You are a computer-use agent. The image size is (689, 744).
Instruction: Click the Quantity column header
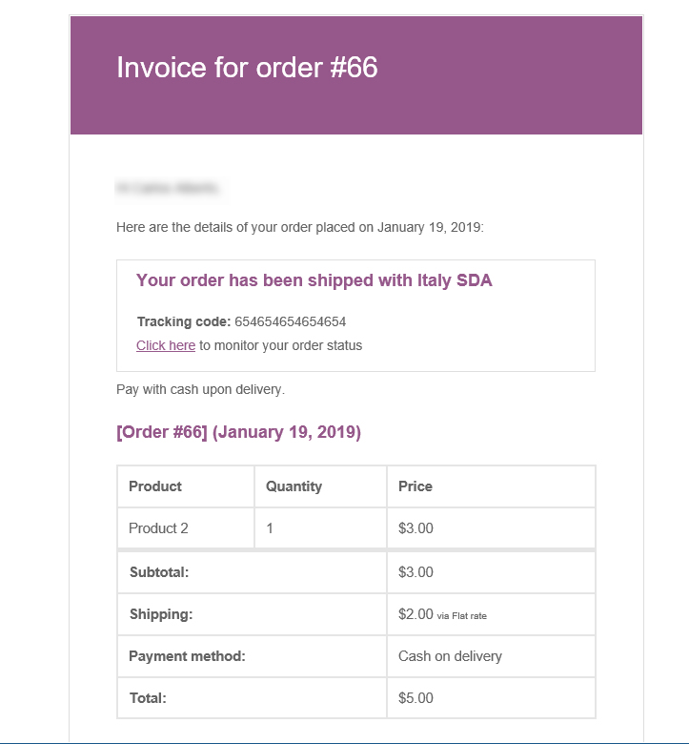294,486
